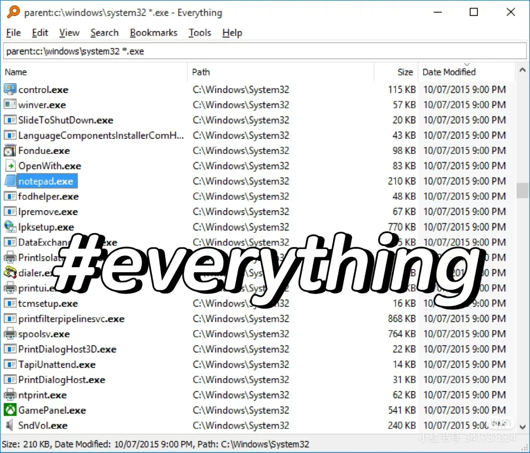Click the 541 KB size value
Image resolution: width=530 pixels, height=453 pixels.
coord(402,410)
